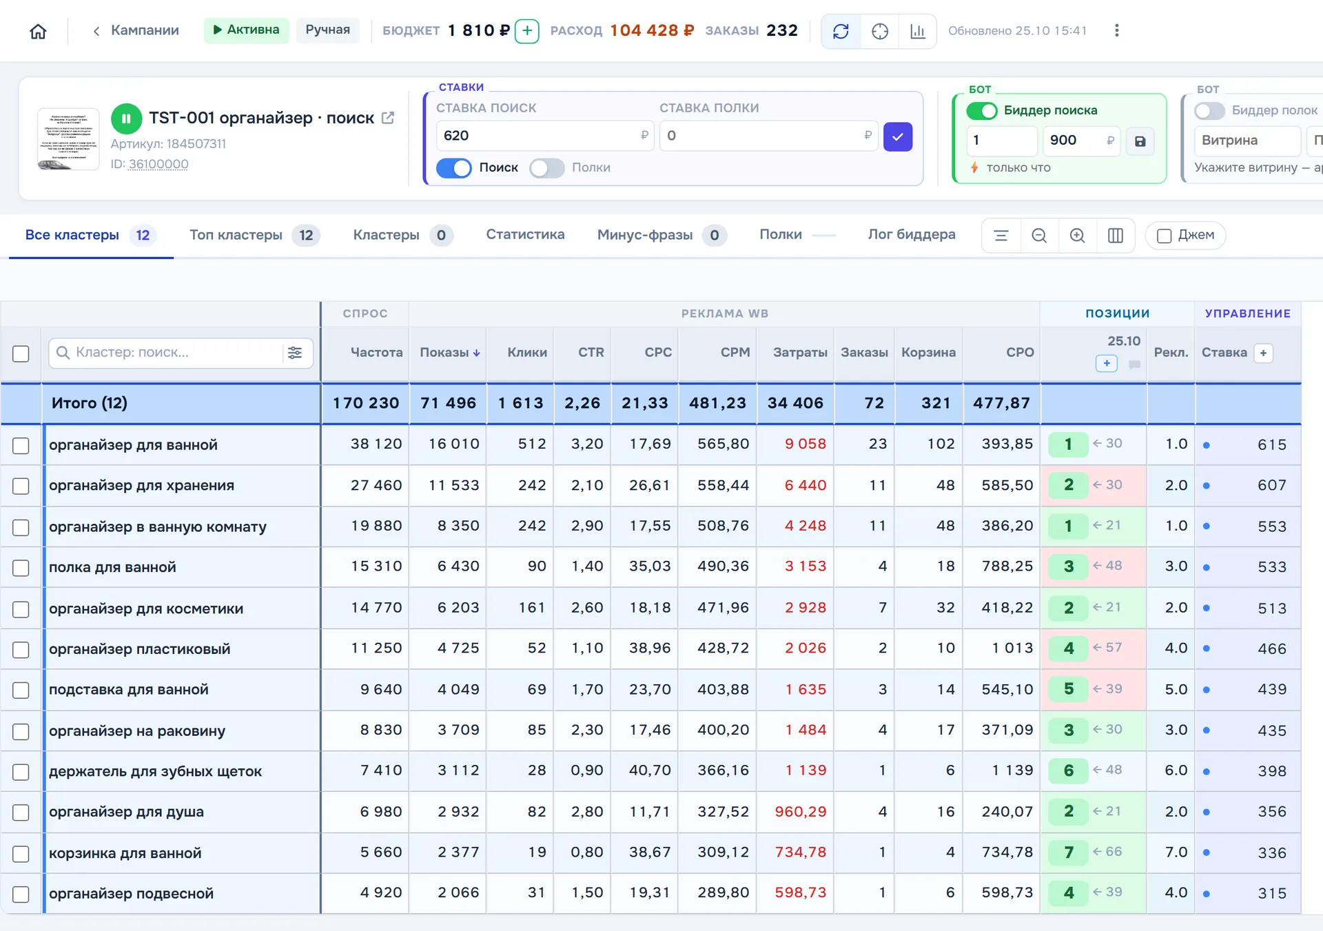Open the product thumbnail image
Image resolution: width=1323 pixels, height=931 pixels.
[68, 139]
